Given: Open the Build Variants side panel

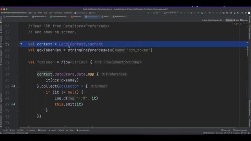Looking at the screenshot, I should (x=1, y=121).
